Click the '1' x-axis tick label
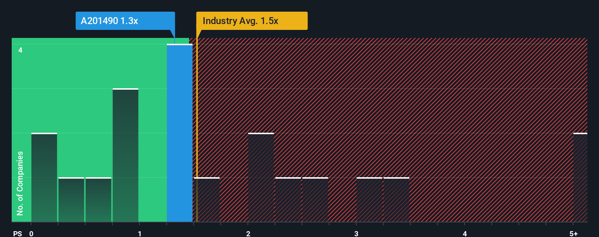This screenshot has height=237, width=599. click(x=140, y=234)
